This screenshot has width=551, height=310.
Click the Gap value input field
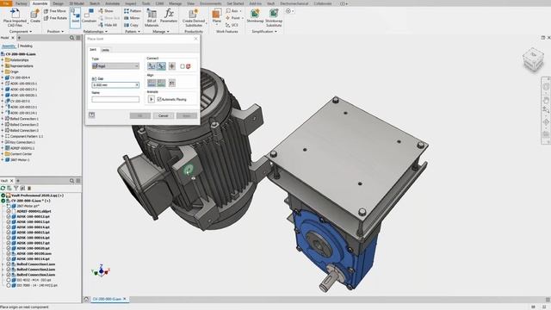(x=115, y=85)
